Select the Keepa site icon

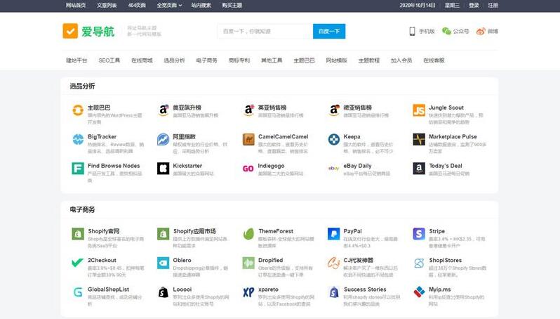(x=333, y=139)
